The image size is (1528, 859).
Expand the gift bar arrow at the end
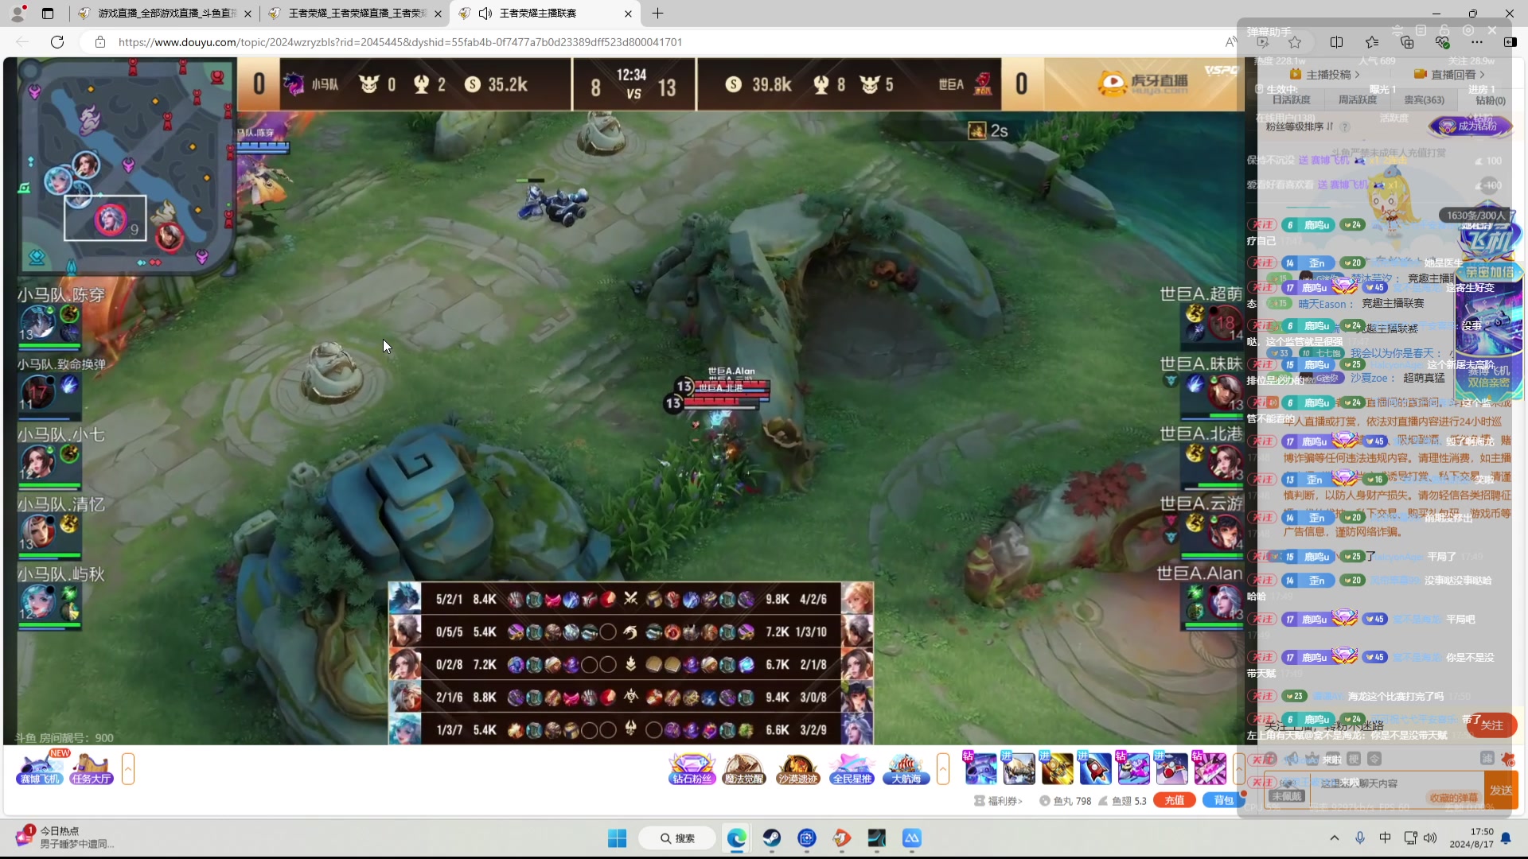point(1239,768)
